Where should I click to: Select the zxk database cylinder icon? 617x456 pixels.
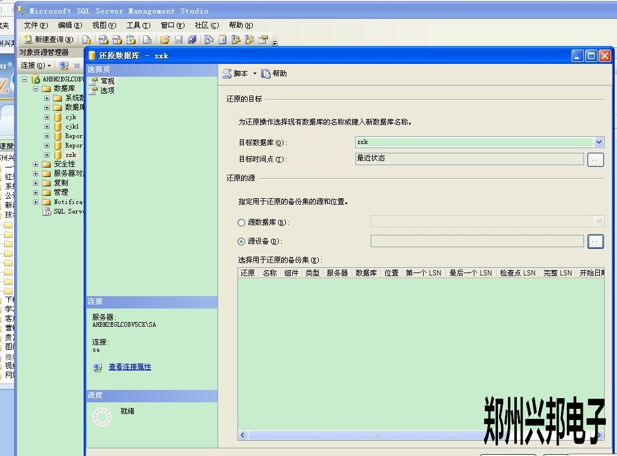pos(58,155)
